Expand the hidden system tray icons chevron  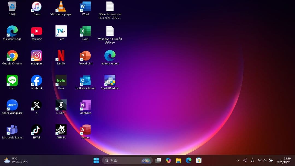238,160
